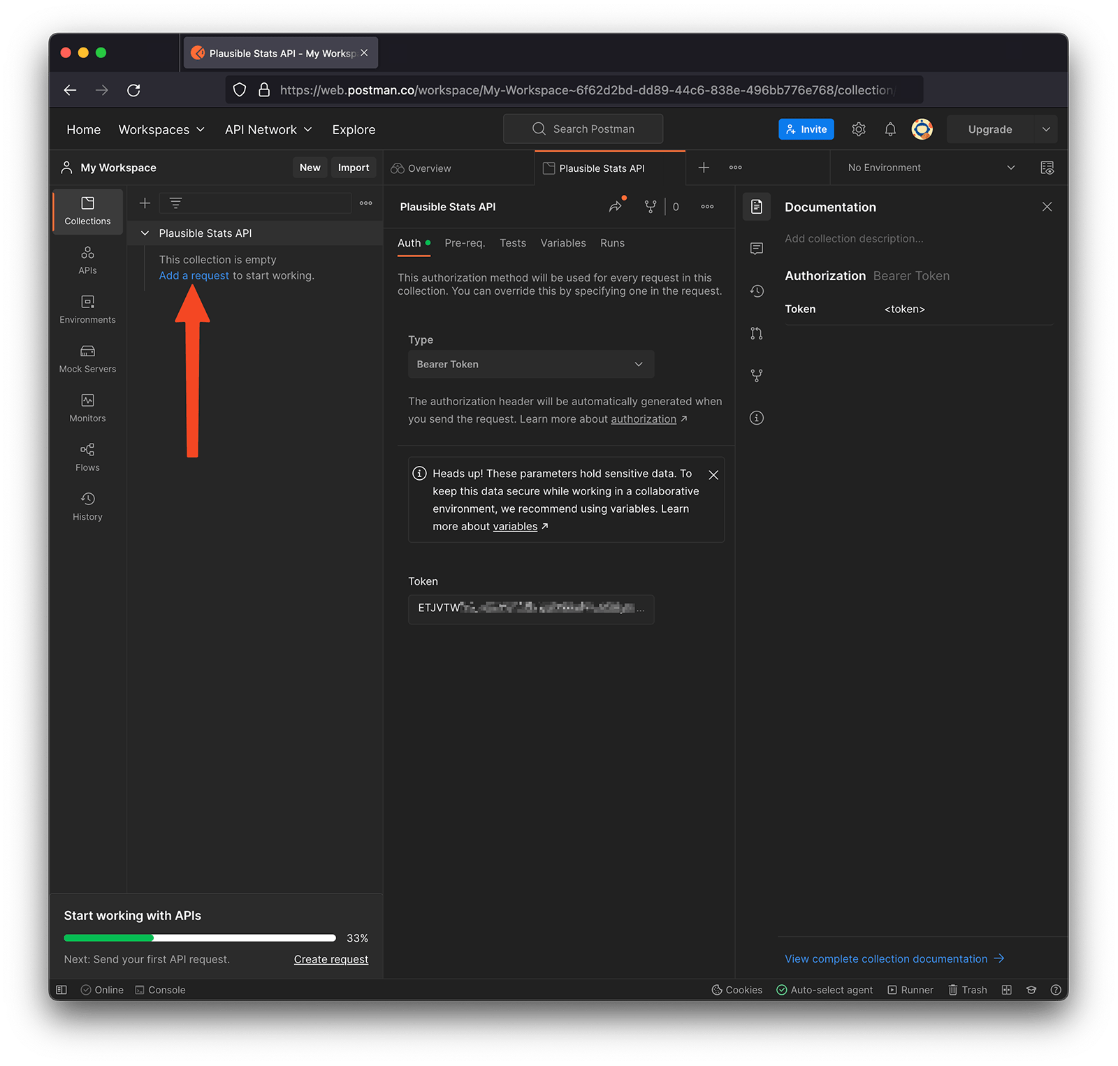Open Runner in the status bar
Image resolution: width=1118 pixels, height=1066 pixels.
point(910,990)
